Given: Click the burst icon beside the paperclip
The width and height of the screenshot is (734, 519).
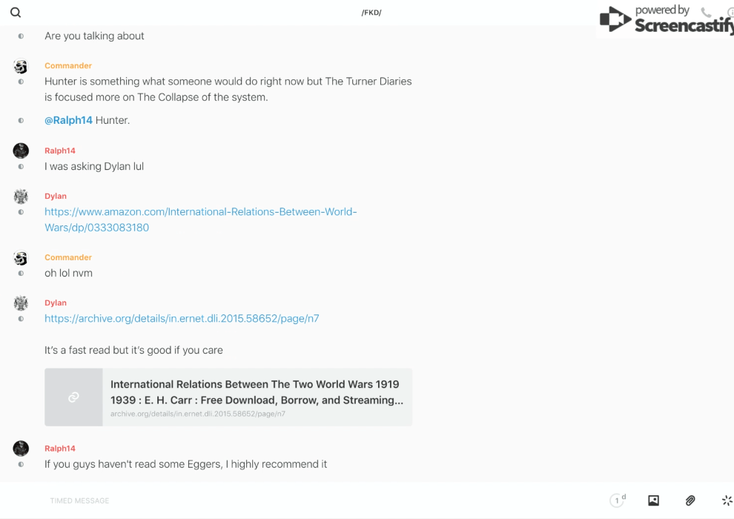Looking at the screenshot, I should point(727,500).
